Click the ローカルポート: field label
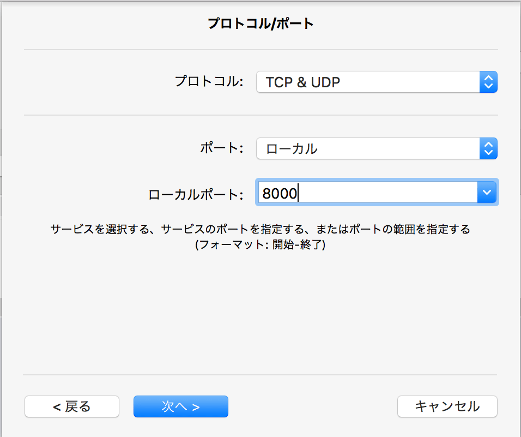This screenshot has height=437, width=521. click(x=196, y=195)
